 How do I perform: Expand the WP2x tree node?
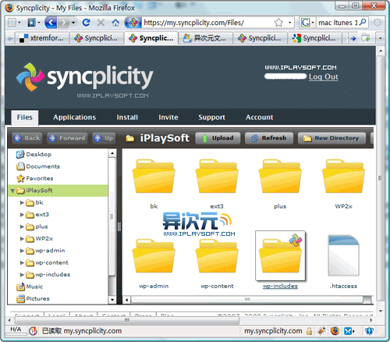tap(22, 239)
